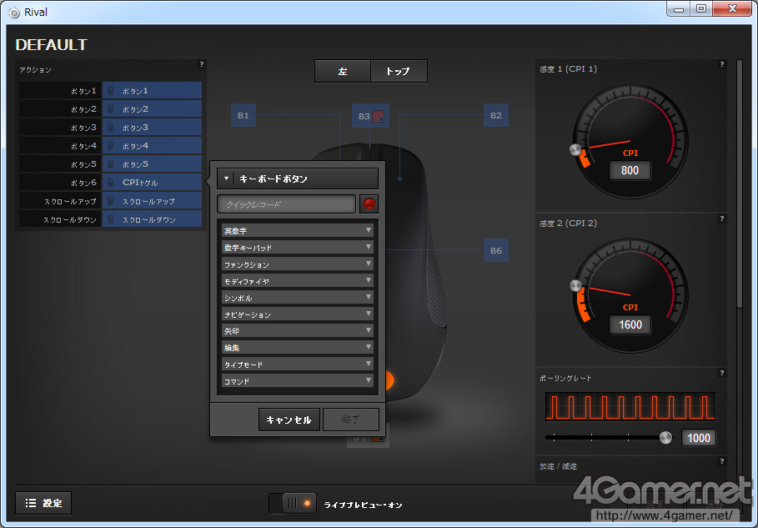
Task: Select ボタン4 action assignment
Action: (153, 145)
